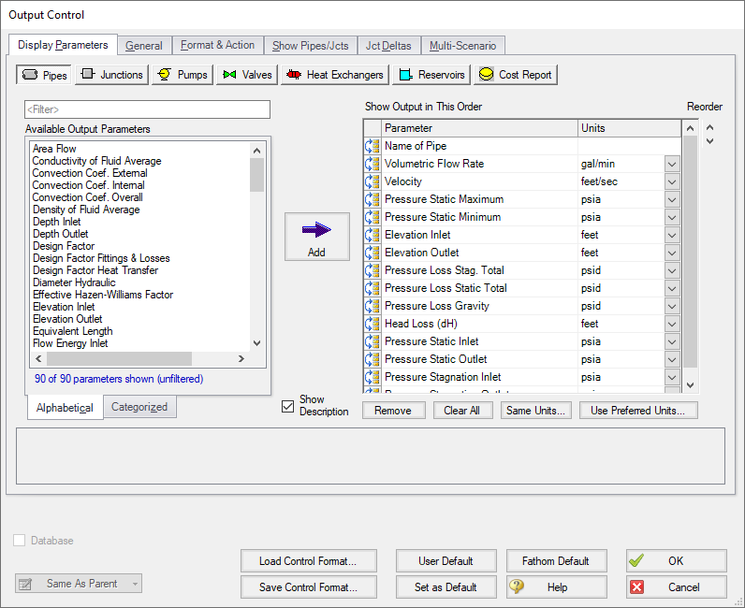Click the Use Preferred Units button
The width and height of the screenshot is (745, 608).
pos(638,411)
